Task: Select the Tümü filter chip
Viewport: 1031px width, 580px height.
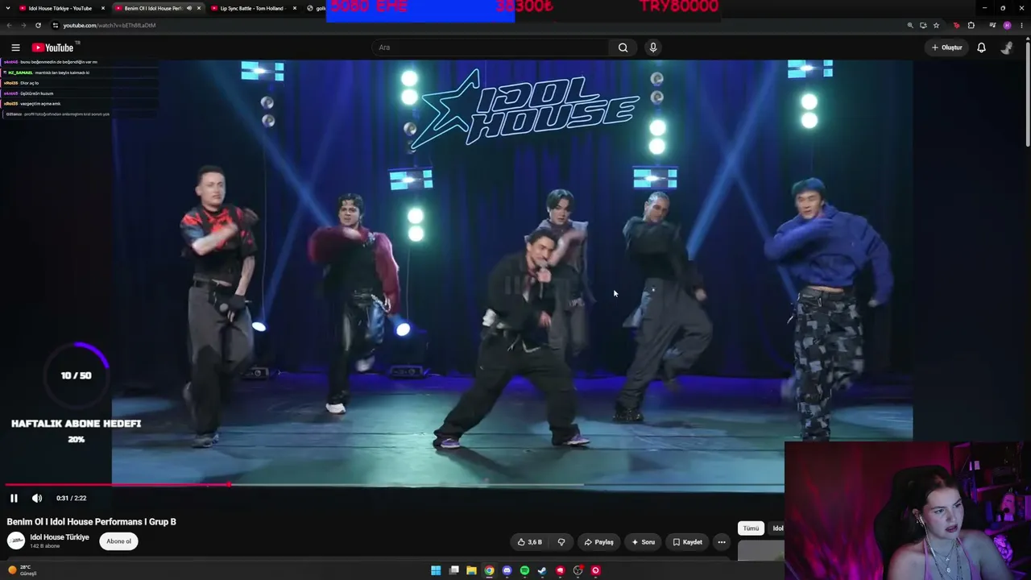Action: (x=751, y=528)
